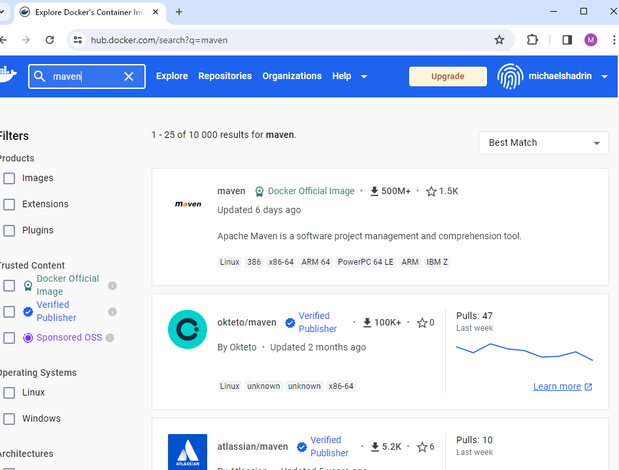This screenshot has height=470, width=619.
Task: Click download icon on maven official result
Action: 375,191
